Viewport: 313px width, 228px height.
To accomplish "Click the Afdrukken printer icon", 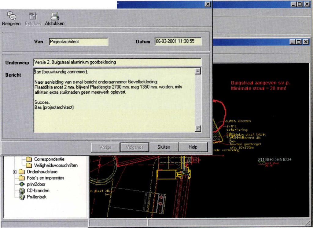I will point(55,16).
